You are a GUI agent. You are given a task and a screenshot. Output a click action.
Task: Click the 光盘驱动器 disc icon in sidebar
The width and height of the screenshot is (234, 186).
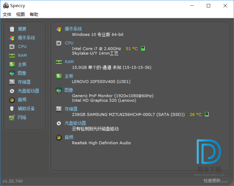(12, 91)
